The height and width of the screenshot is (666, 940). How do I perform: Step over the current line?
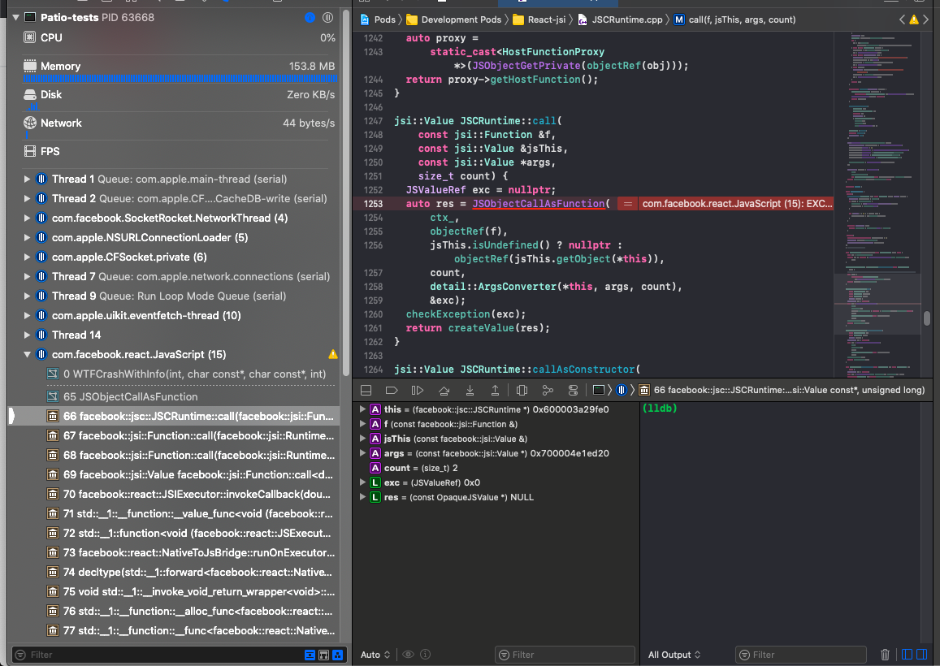pos(444,390)
